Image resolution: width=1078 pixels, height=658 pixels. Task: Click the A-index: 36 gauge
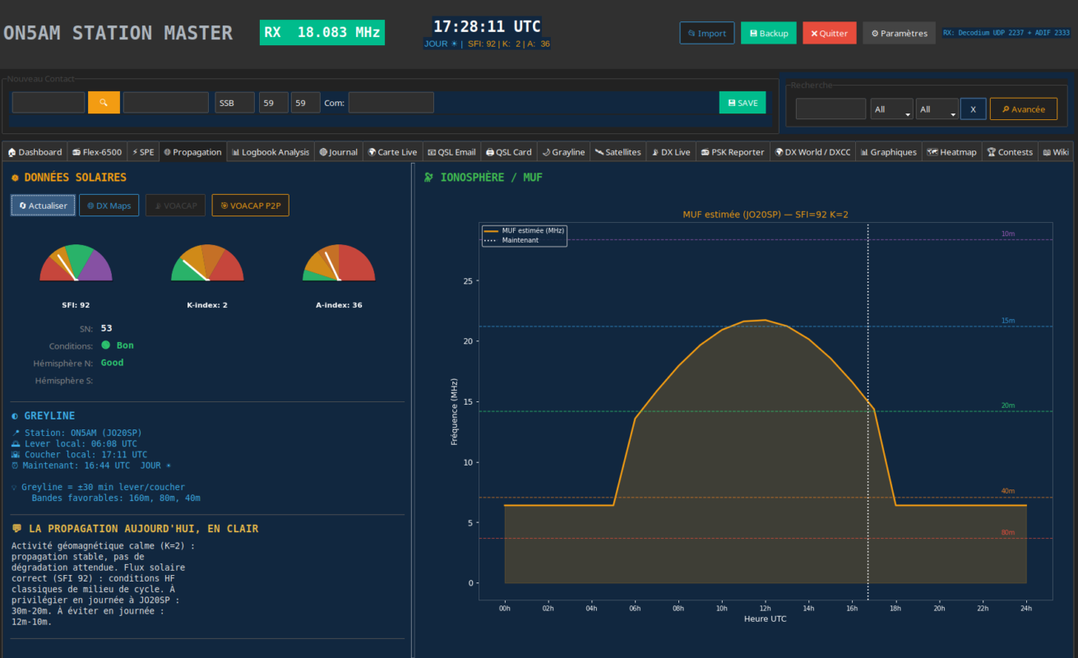(x=339, y=263)
